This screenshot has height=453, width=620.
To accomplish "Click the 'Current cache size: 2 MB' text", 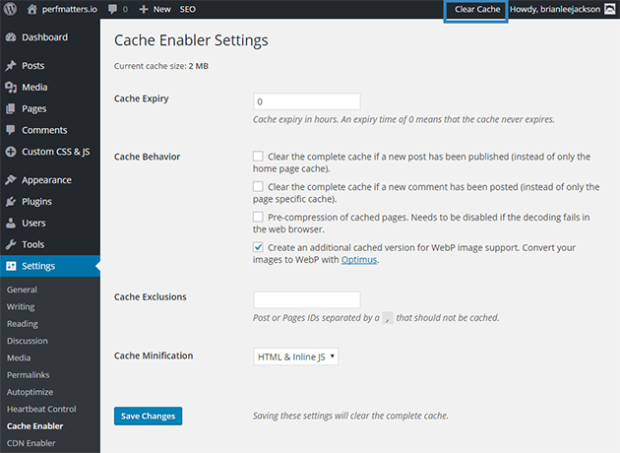I will (161, 66).
